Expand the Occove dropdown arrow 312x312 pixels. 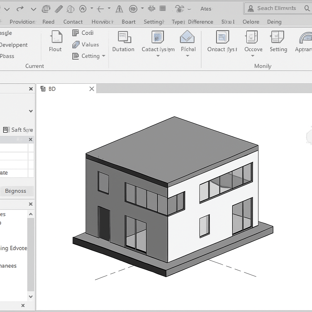click(253, 56)
